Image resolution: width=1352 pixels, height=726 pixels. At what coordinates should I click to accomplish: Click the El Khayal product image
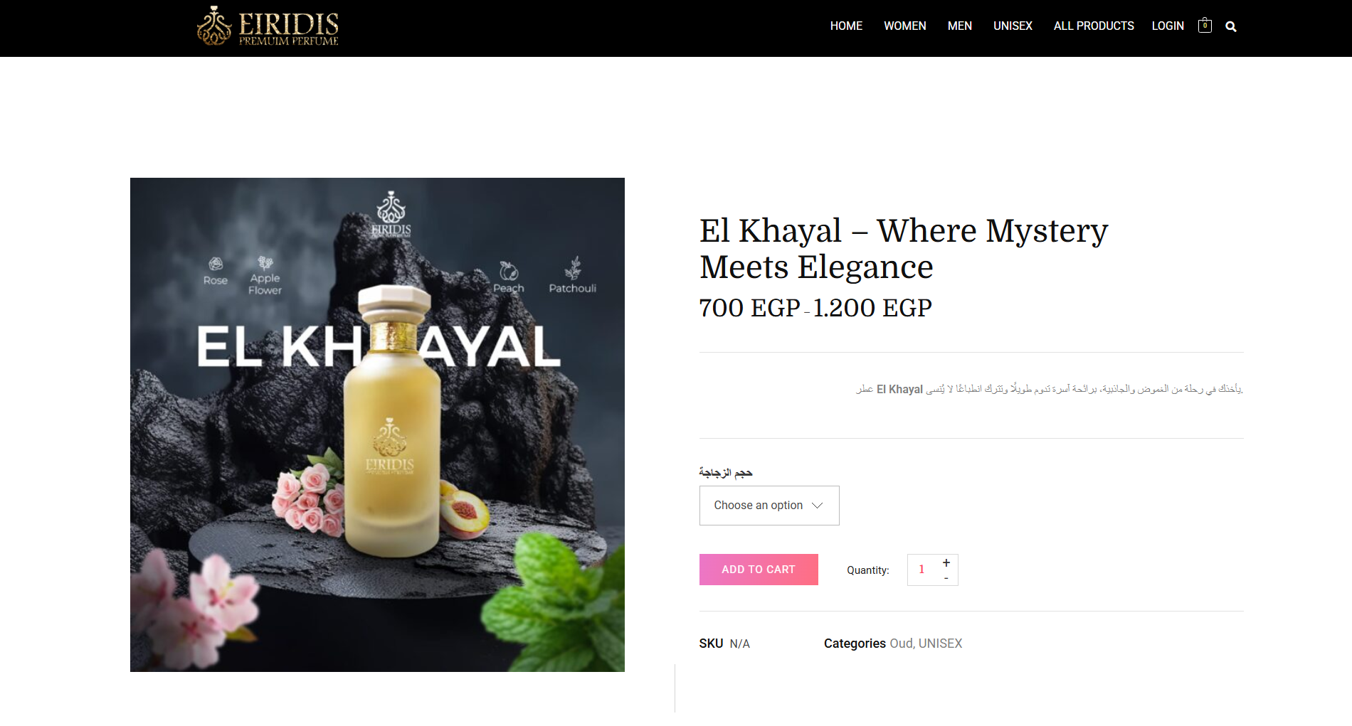click(377, 425)
